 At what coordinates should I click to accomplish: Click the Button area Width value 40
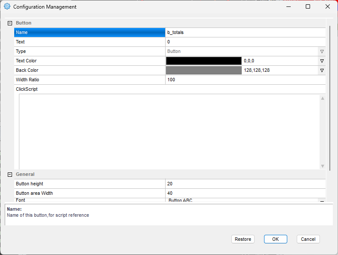(x=245, y=194)
